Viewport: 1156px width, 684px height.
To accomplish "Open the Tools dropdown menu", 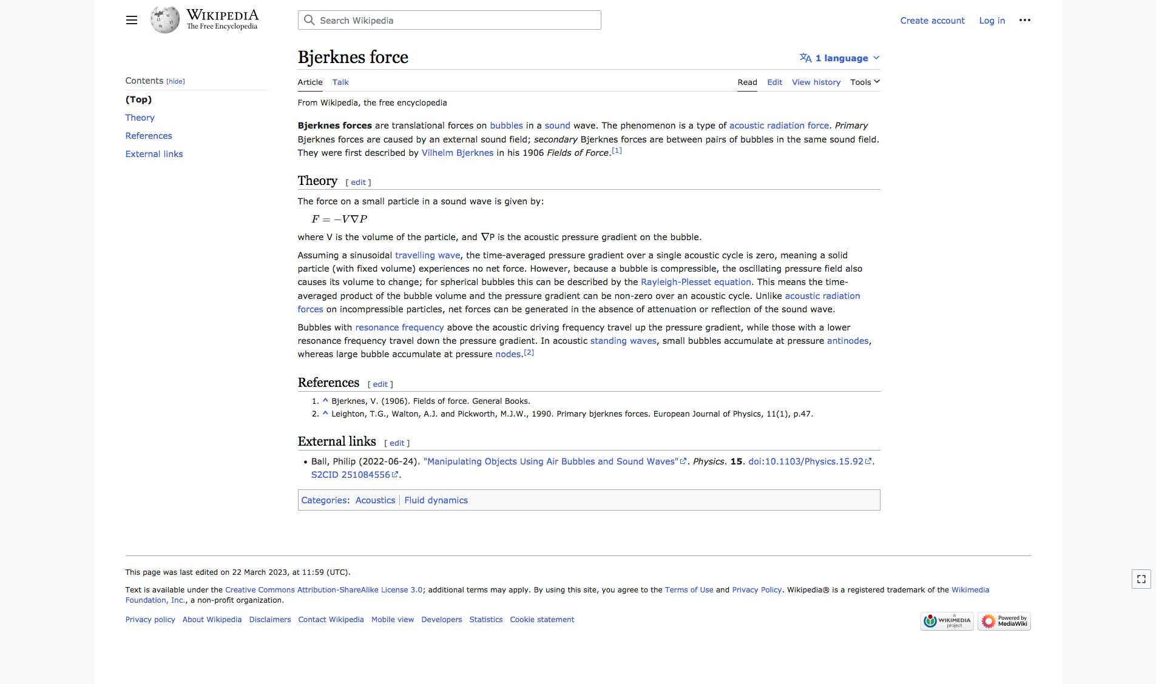I will [864, 82].
